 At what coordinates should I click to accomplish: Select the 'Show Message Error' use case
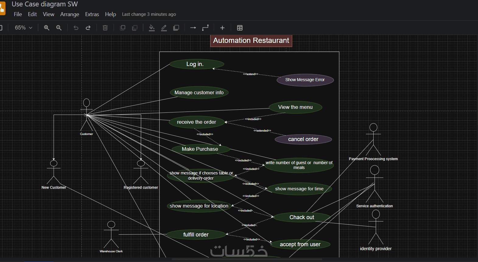tap(305, 80)
